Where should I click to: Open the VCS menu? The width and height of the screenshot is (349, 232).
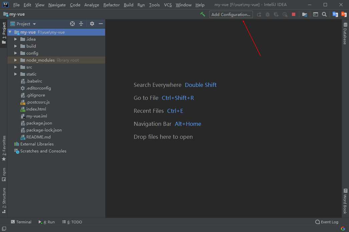(x=168, y=5)
